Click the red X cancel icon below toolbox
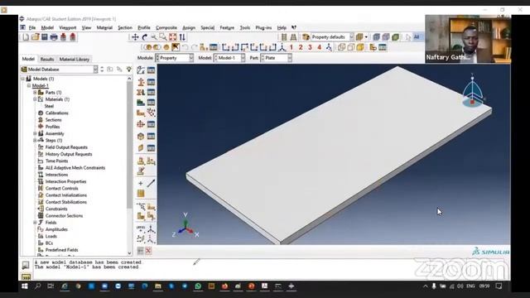 point(148,251)
